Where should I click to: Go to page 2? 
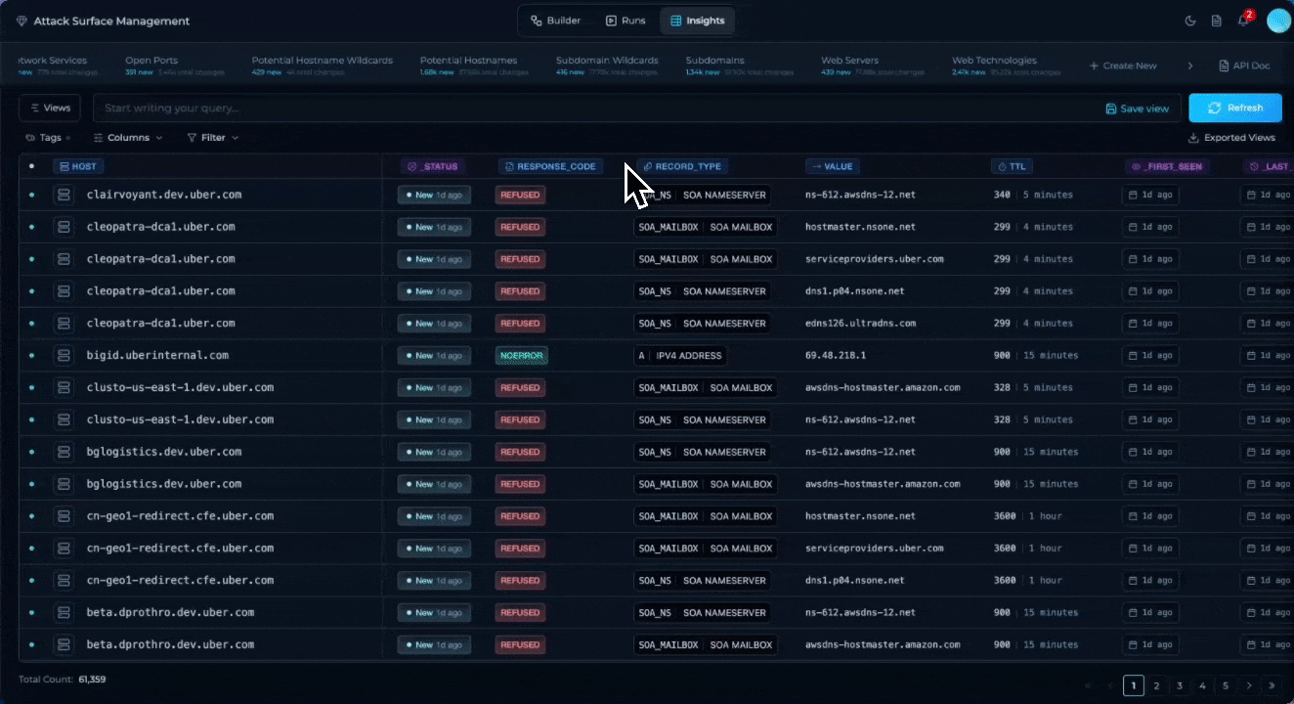pyautogui.click(x=1156, y=685)
